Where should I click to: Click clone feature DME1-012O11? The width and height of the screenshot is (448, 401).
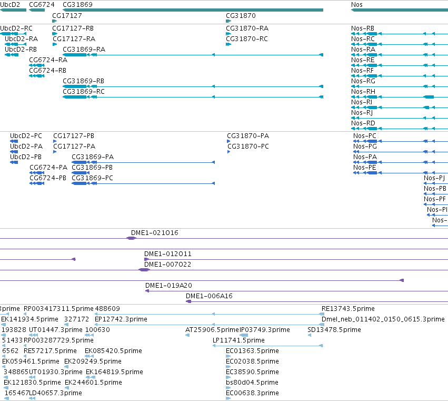[168, 254]
